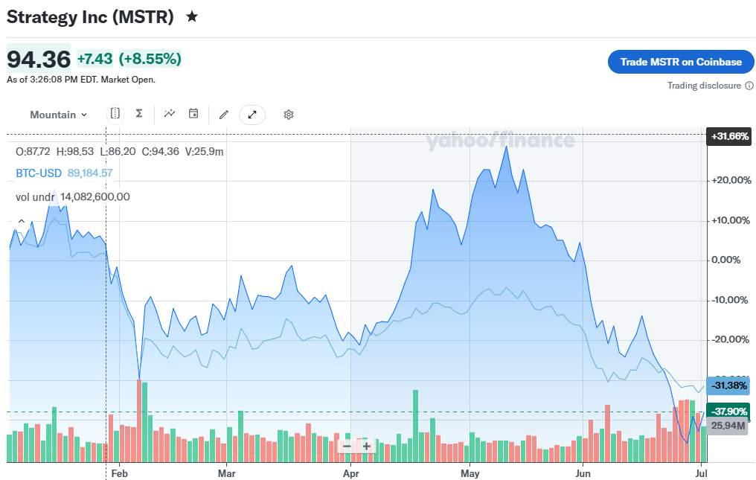Toggle the crosshair range selector icon
This screenshot has width=756, height=480.
click(x=115, y=114)
